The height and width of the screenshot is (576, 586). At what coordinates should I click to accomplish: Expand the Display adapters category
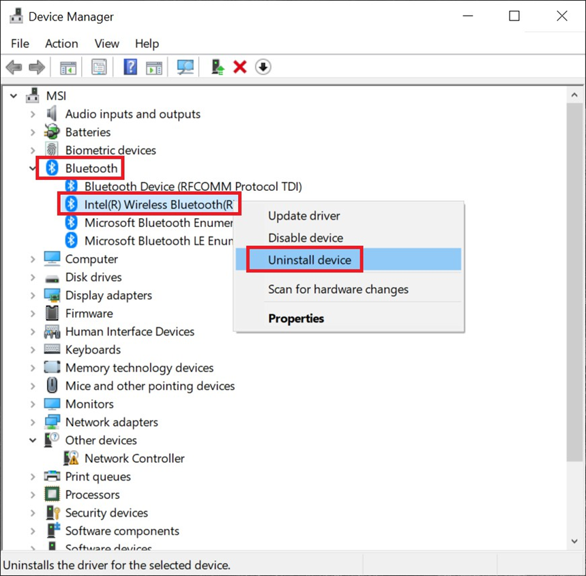33,295
